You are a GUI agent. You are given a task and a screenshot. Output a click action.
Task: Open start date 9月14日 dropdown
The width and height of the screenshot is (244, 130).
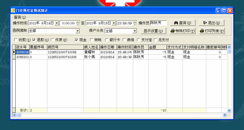pos(57,23)
